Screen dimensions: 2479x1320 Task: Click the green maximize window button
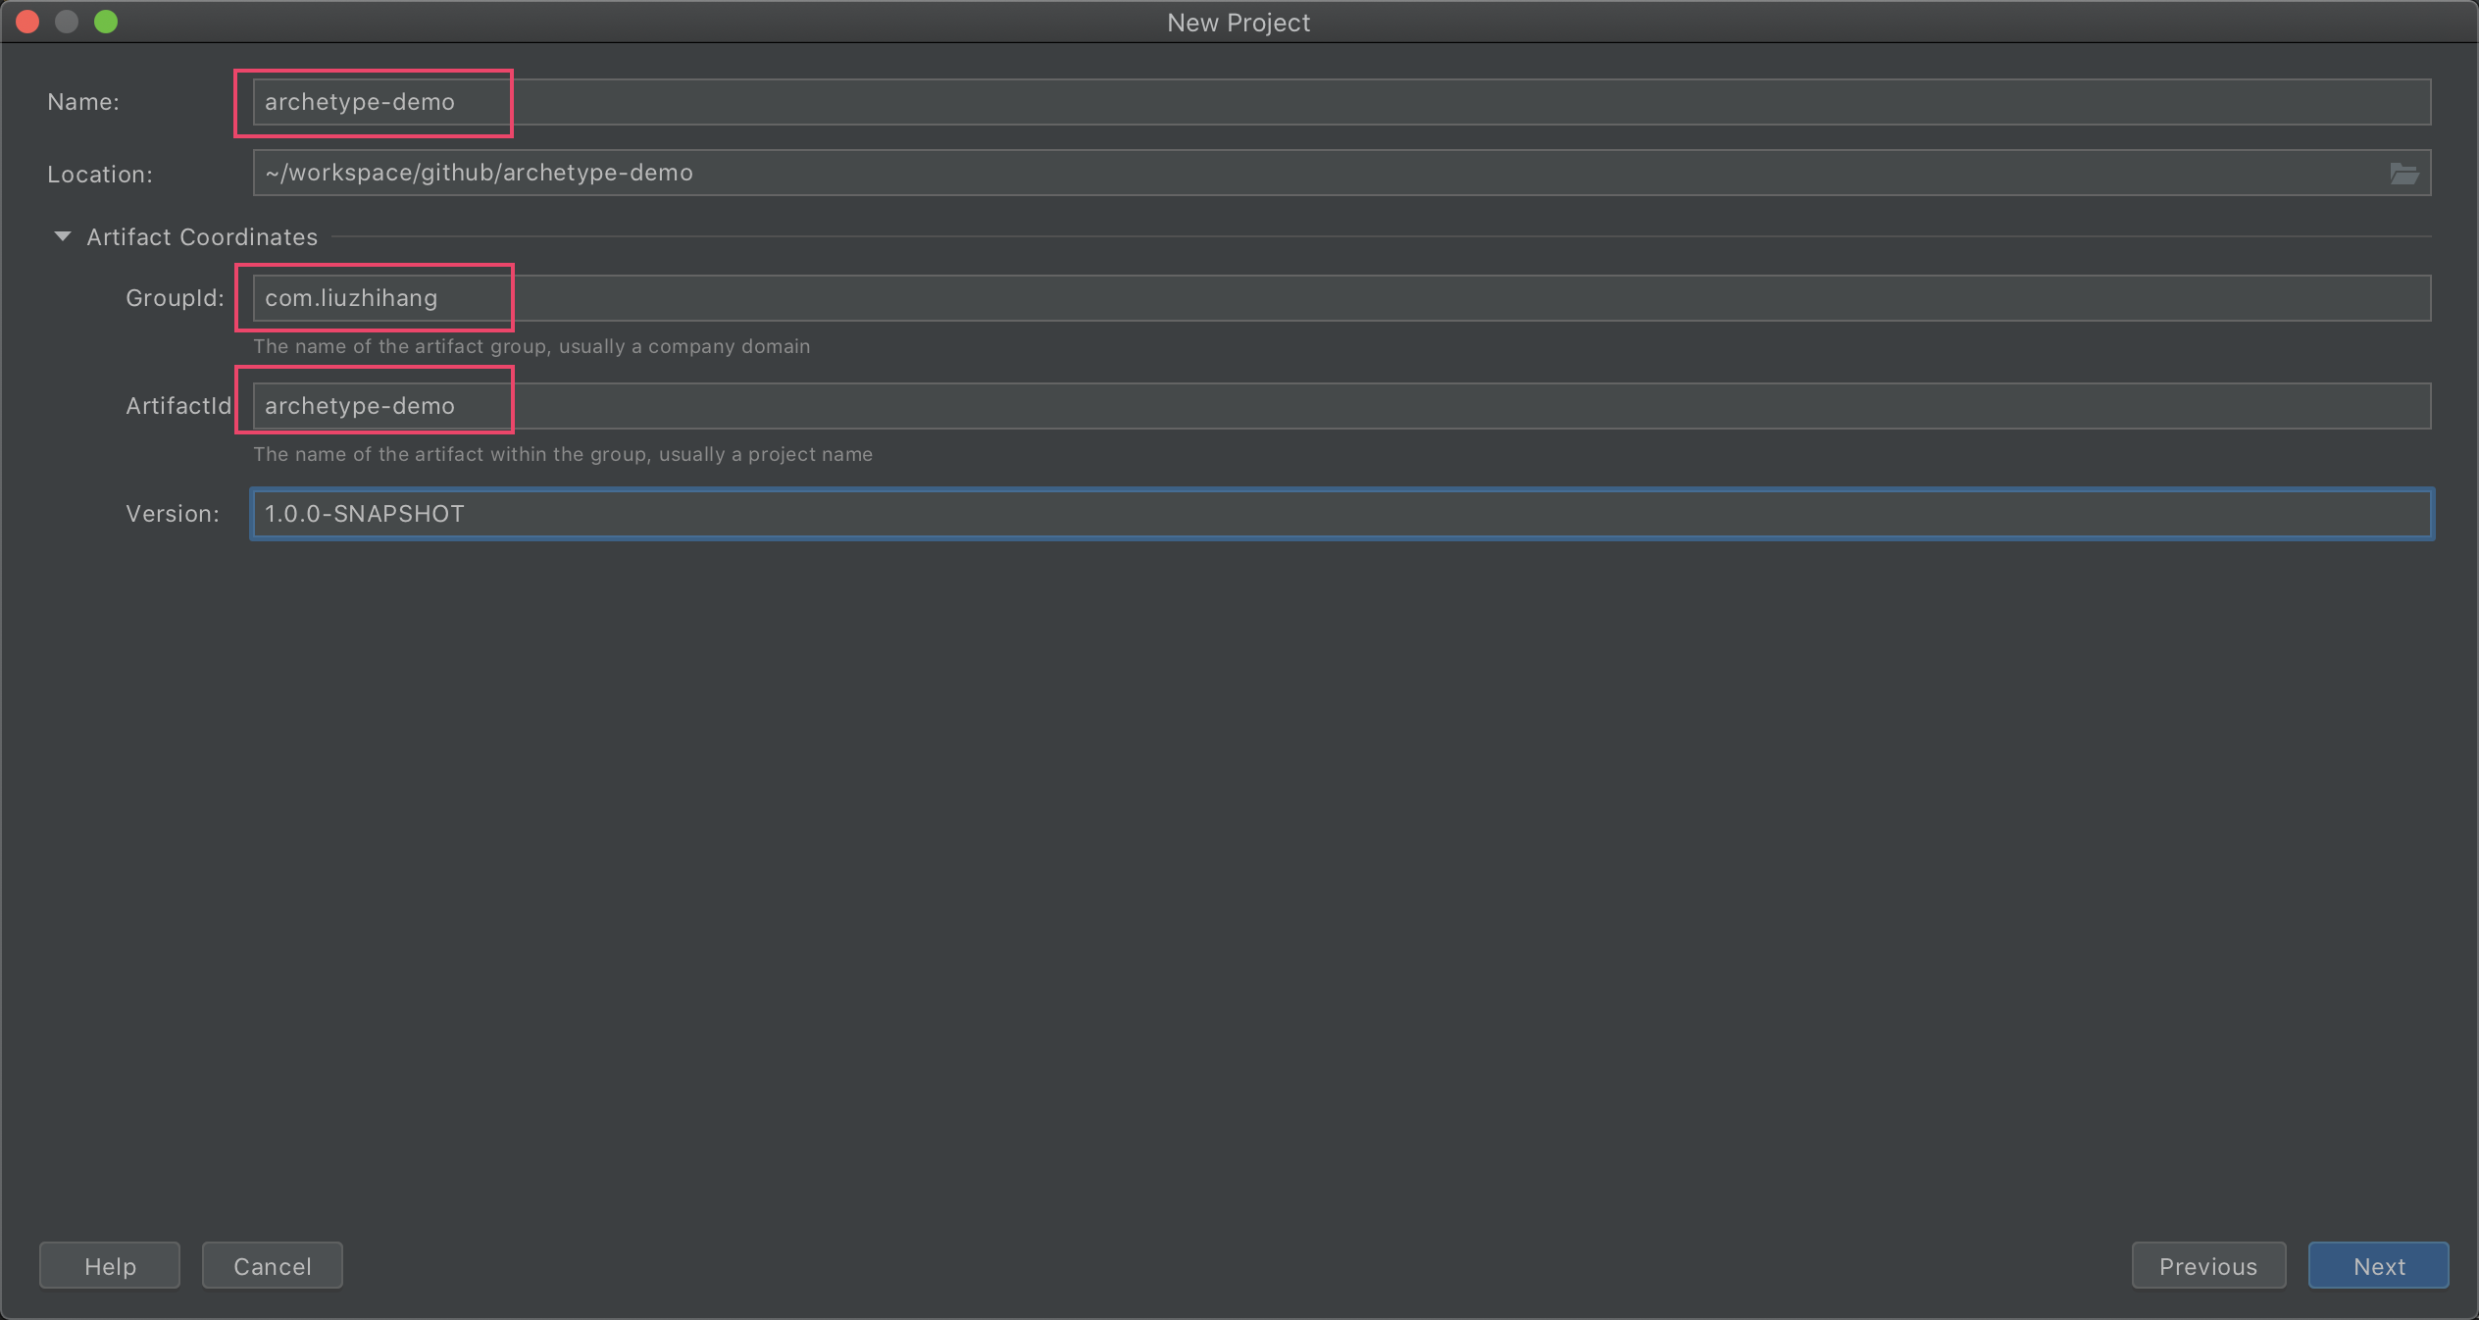point(106,22)
